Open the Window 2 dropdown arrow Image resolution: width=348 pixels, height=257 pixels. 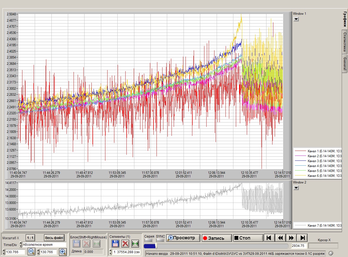coord(296,188)
